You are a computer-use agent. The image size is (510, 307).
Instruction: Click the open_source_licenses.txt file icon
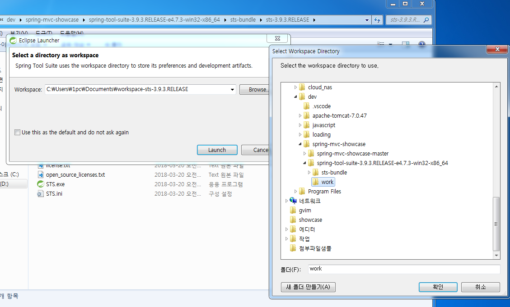[x=41, y=174]
